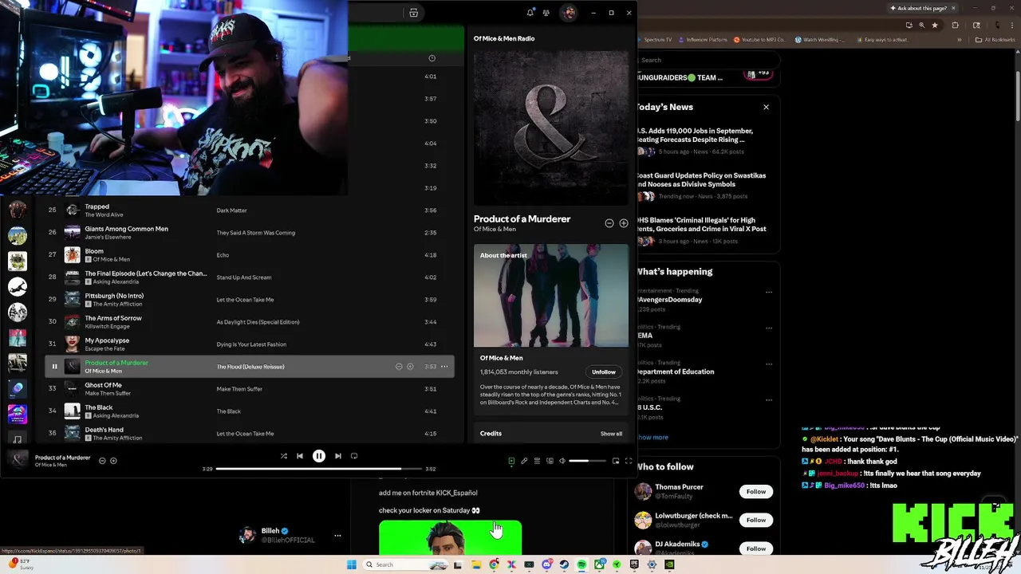Open About the artist image card

tap(551, 296)
